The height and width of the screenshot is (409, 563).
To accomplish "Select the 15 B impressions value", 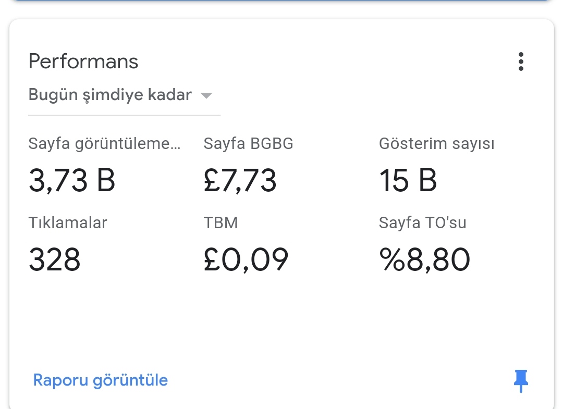I will click(408, 180).
